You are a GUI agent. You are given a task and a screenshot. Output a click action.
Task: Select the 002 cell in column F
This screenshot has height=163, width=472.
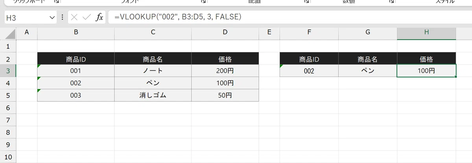(309, 71)
